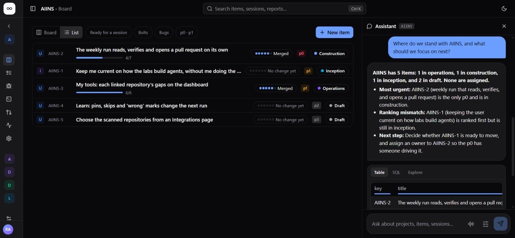Collapse sidebar with the back chevron
The height and width of the screenshot is (238, 515).
point(9,26)
